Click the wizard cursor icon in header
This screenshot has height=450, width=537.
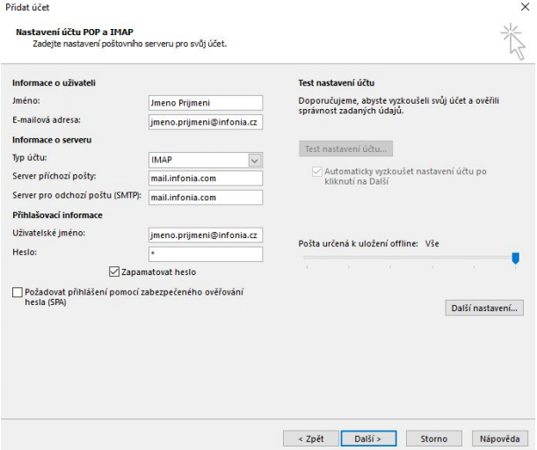(x=512, y=41)
